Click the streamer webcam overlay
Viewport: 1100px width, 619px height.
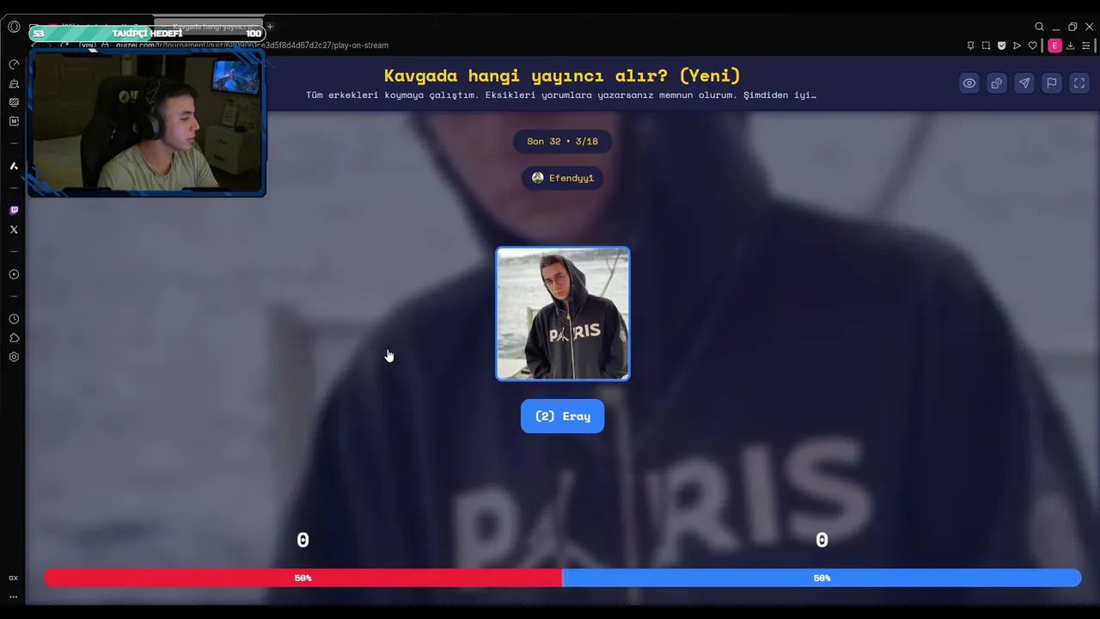147,122
